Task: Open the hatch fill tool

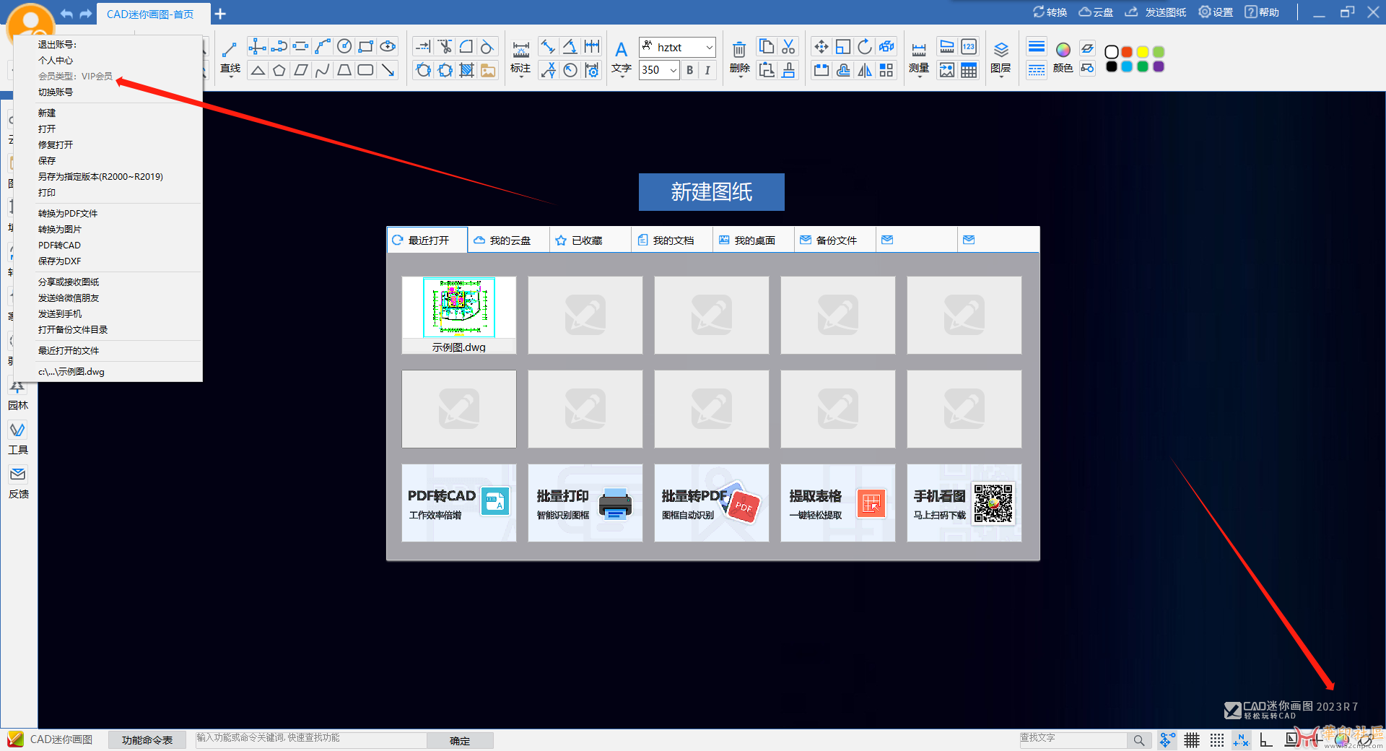Action: pos(466,70)
